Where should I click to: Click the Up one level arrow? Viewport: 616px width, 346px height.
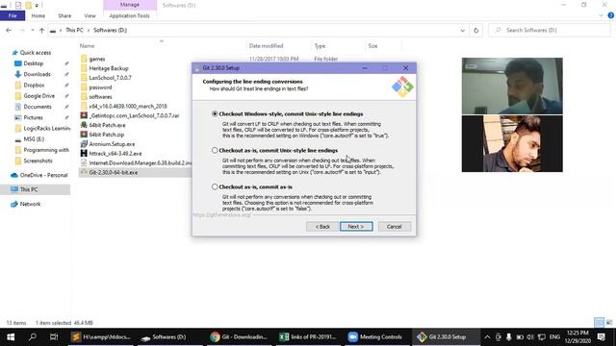tap(41, 30)
